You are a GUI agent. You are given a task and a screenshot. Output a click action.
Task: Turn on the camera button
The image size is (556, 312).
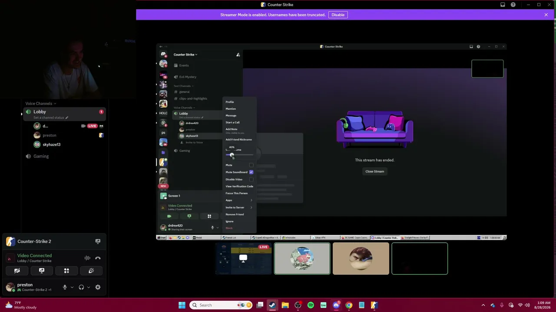pos(17,271)
